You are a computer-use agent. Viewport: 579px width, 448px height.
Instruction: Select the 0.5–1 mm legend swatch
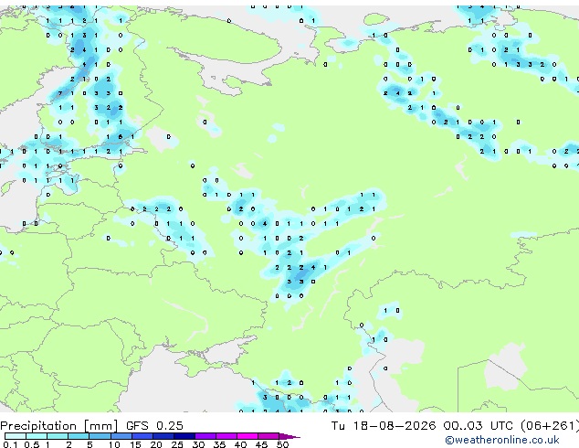[x=37, y=436]
